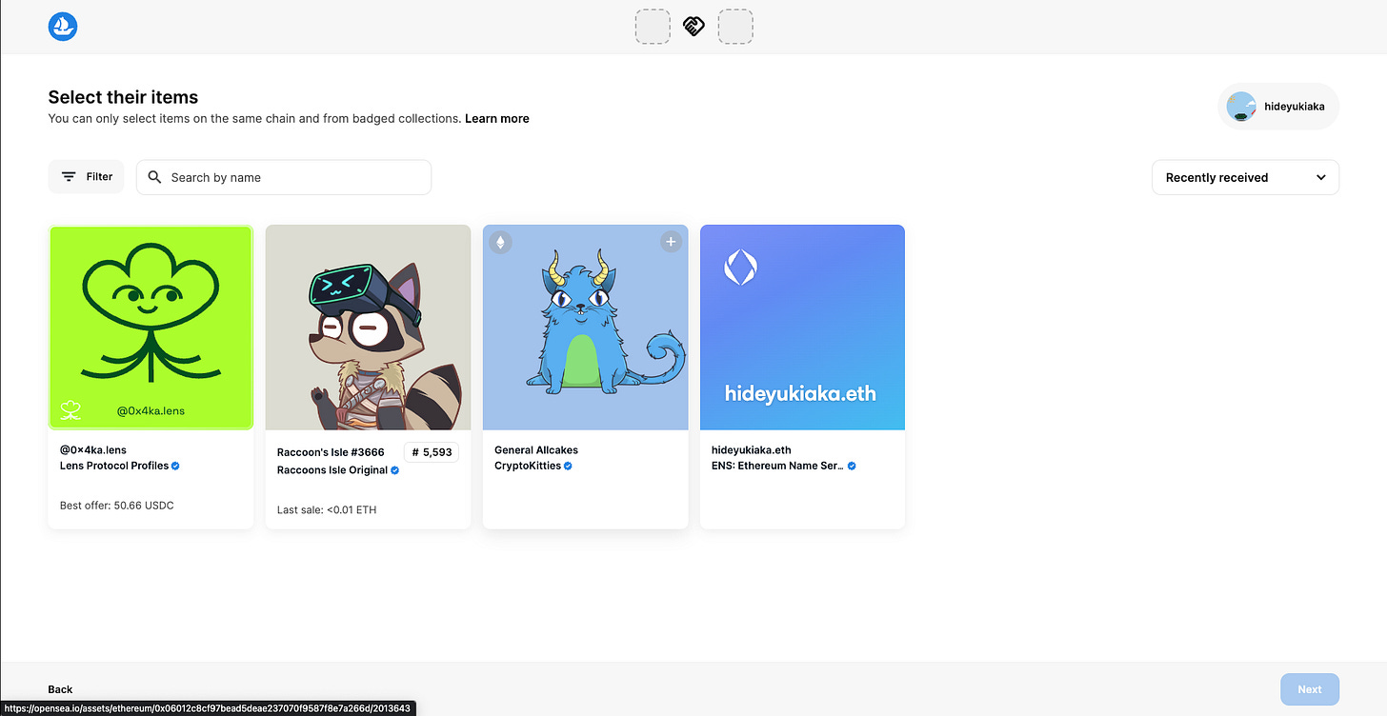Image resolution: width=1387 pixels, height=716 pixels.
Task: Click the filter lines icon
Action: 69,177
